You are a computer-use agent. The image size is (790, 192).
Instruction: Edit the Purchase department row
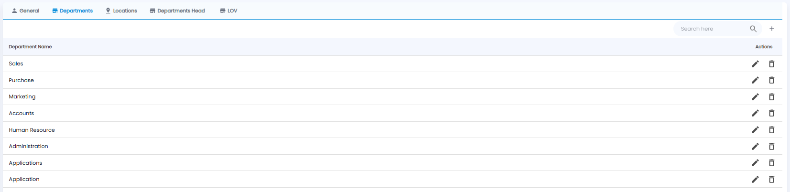(755, 80)
